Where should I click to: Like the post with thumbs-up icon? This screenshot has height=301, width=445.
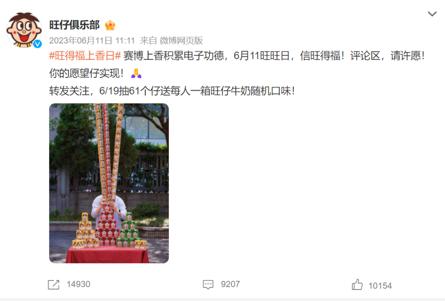click(x=357, y=285)
